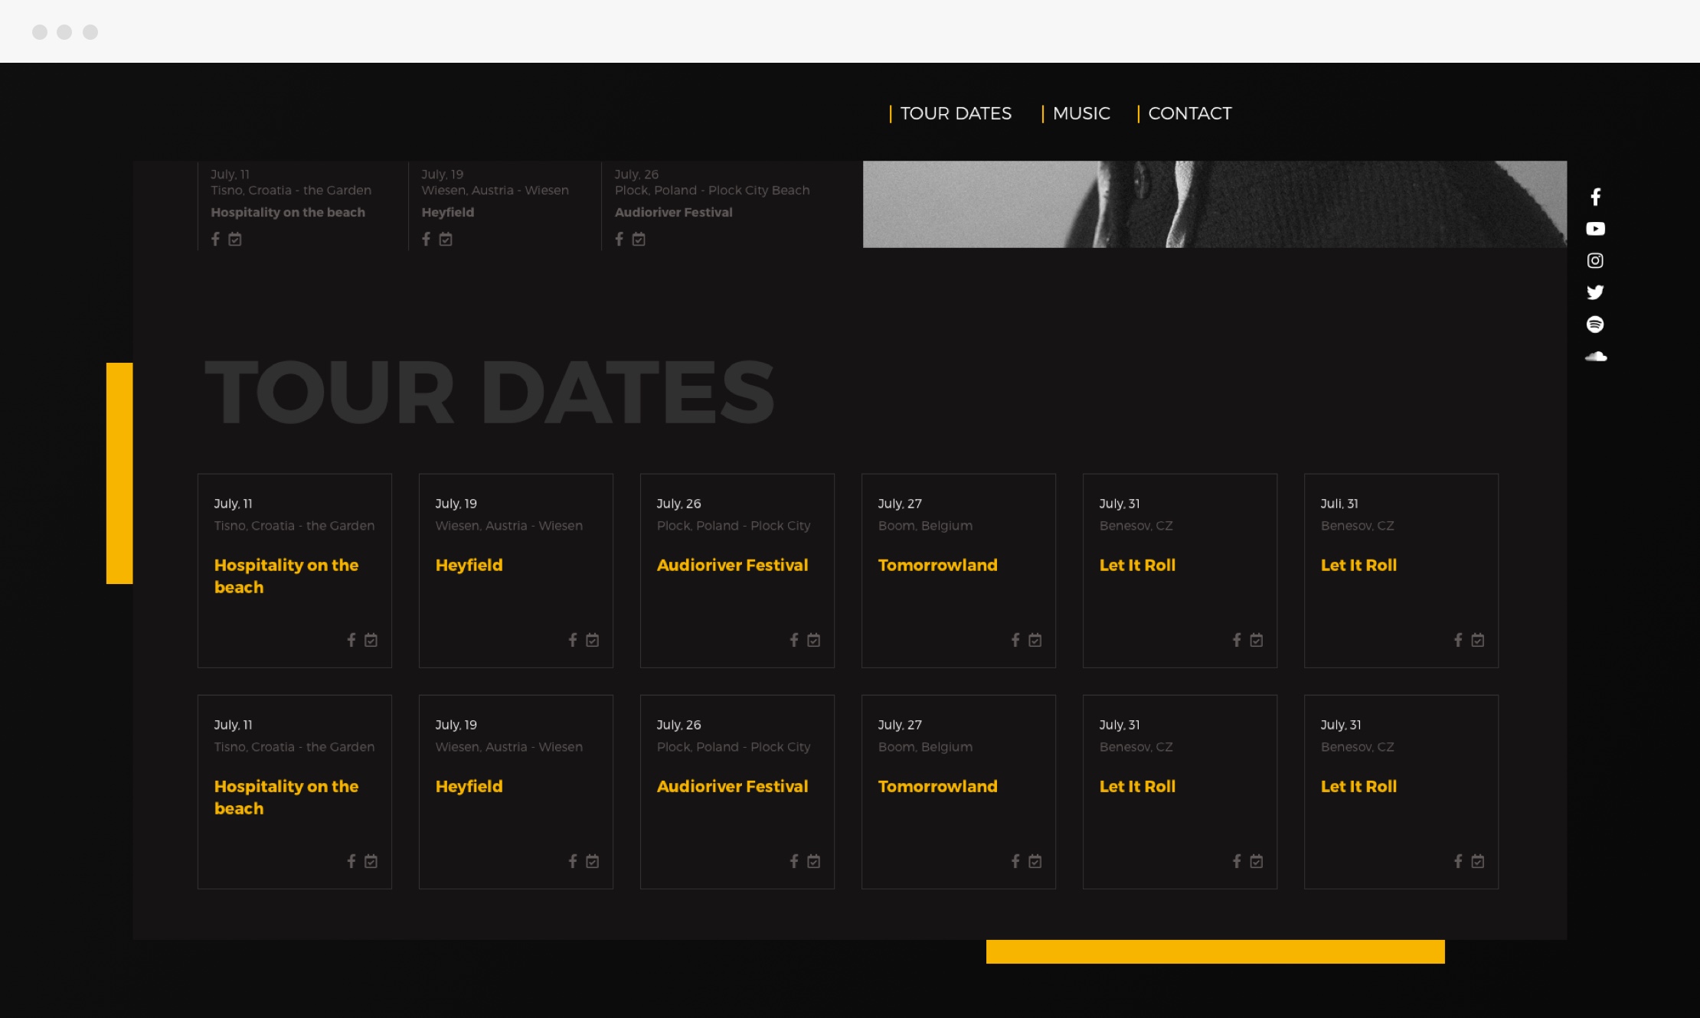Click Facebook icon on top-row Audioriver Festival card
The width and height of the screenshot is (1700, 1018).
click(x=794, y=640)
